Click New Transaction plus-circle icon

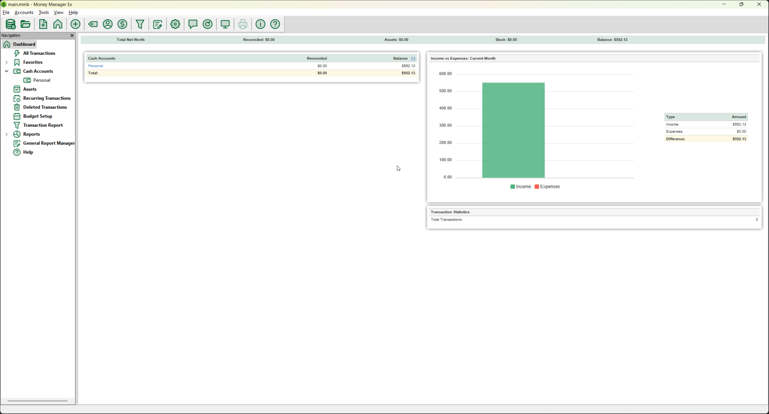[75, 24]
